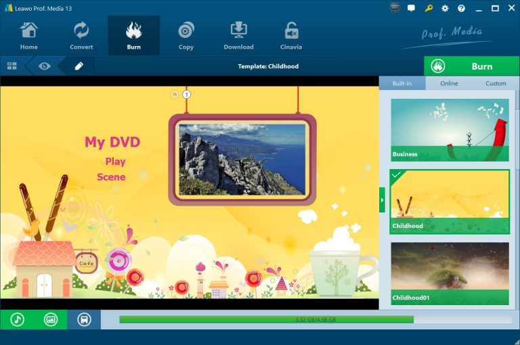
Task: Click the Play text on menu
Action: pyautogui.click(x=115, y=162)
